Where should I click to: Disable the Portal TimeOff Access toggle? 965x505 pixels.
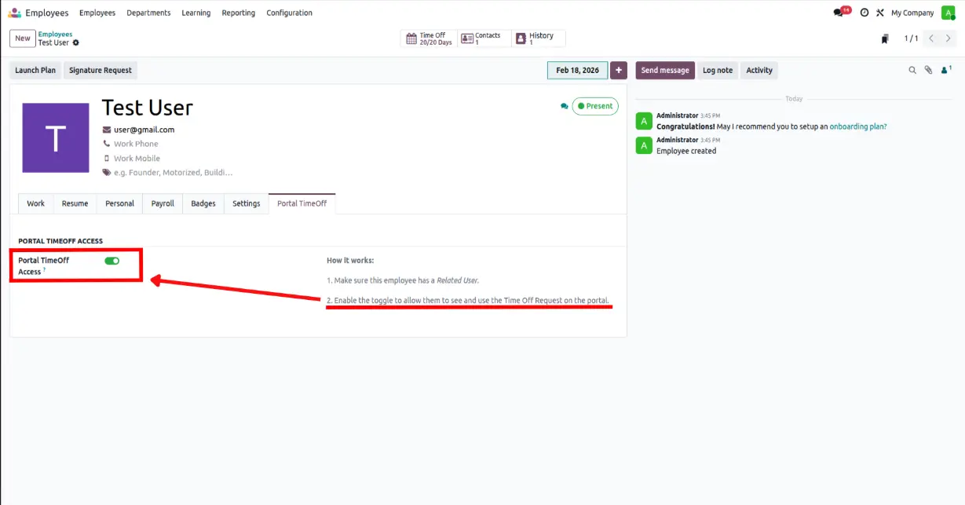coord(111,261)
